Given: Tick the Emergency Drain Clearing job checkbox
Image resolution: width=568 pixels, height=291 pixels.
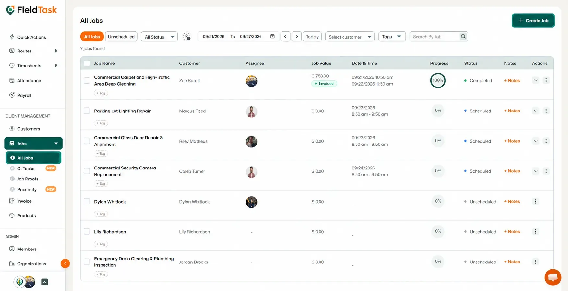Looking at the screenshot, I should click(x=87, y=262).
